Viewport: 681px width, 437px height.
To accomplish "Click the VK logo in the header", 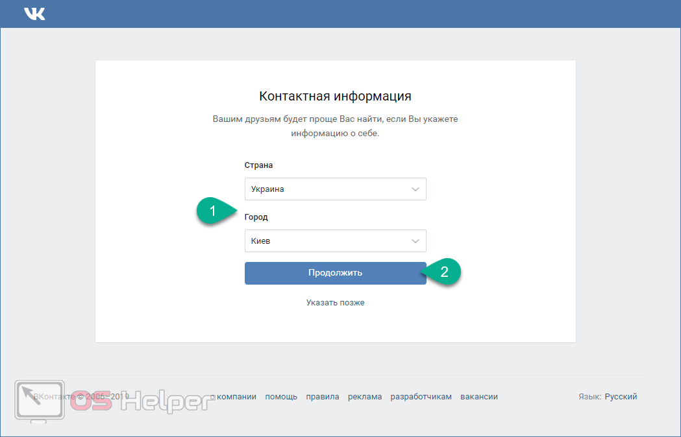I will click(34, 14).
